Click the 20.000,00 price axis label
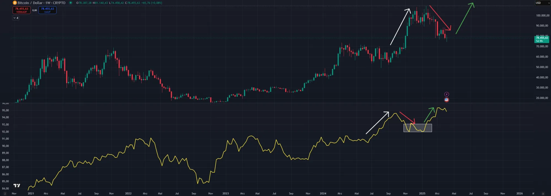 (542, 98)
